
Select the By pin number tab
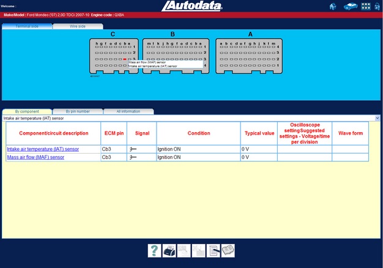pyautogui.click(x=78, y=111)
